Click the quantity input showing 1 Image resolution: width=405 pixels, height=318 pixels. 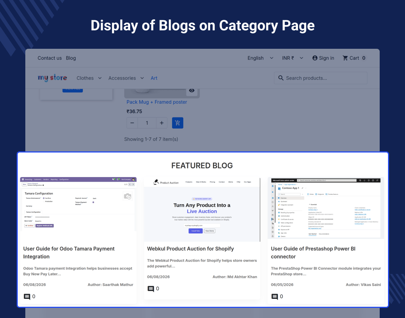point(147,123)
